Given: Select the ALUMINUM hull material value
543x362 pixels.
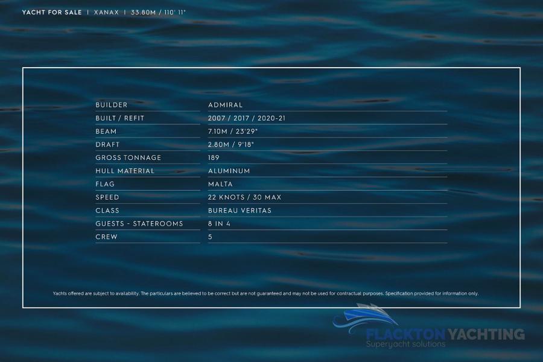Looking at the screenshot, I should point(229,171).
